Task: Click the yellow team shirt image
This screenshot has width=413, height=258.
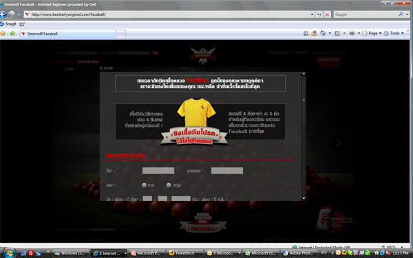Action: click(196, 112)
